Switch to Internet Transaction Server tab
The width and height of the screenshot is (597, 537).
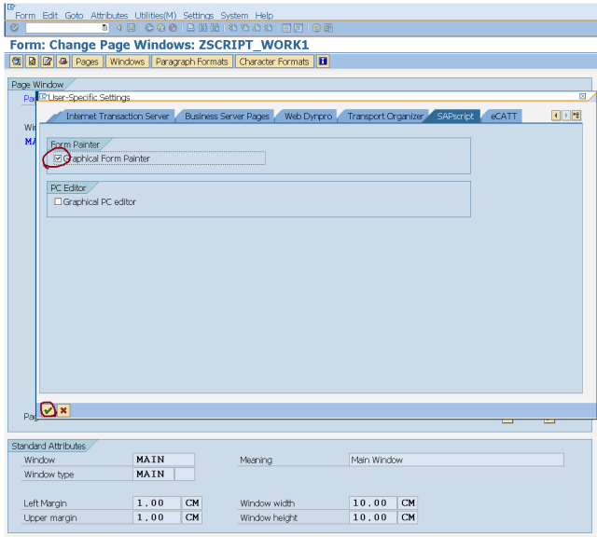118,117
